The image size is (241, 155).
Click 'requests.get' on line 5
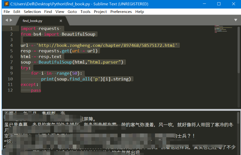(x=54, y=51)
